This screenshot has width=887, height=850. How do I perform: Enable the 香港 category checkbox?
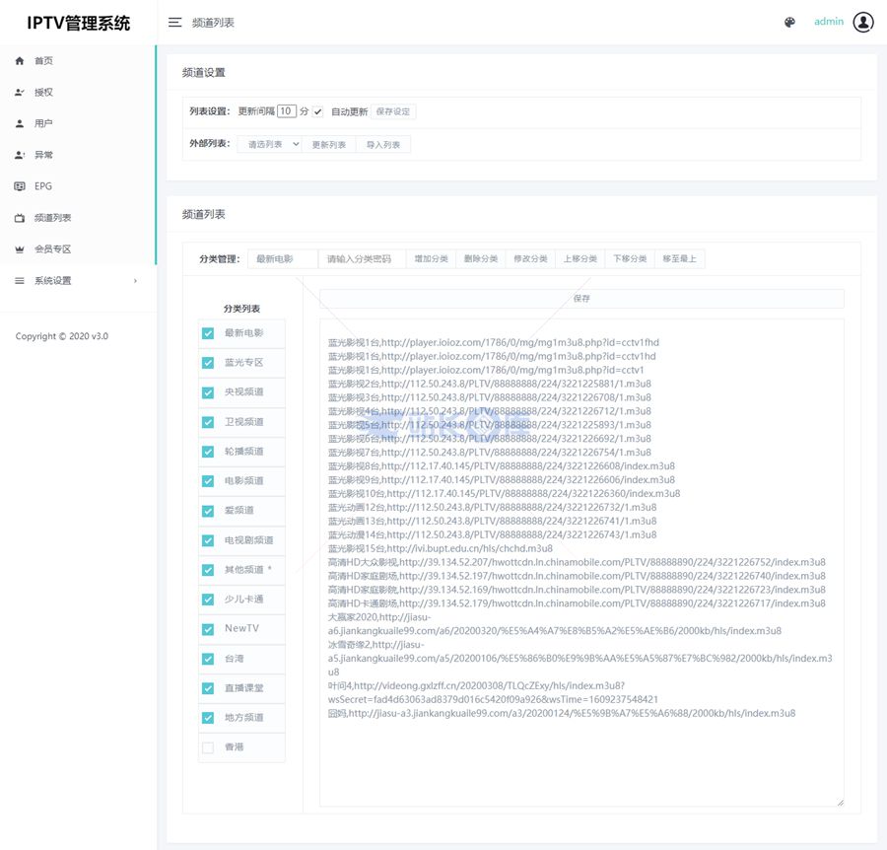pos(208,747)
